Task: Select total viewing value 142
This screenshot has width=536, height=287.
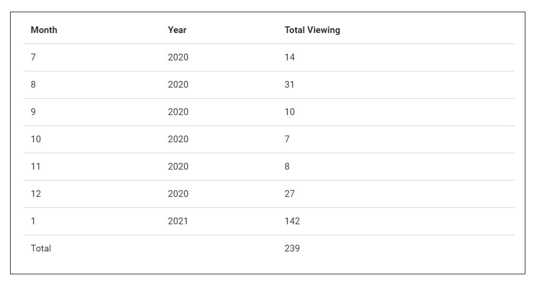Action: click(292, 221)
